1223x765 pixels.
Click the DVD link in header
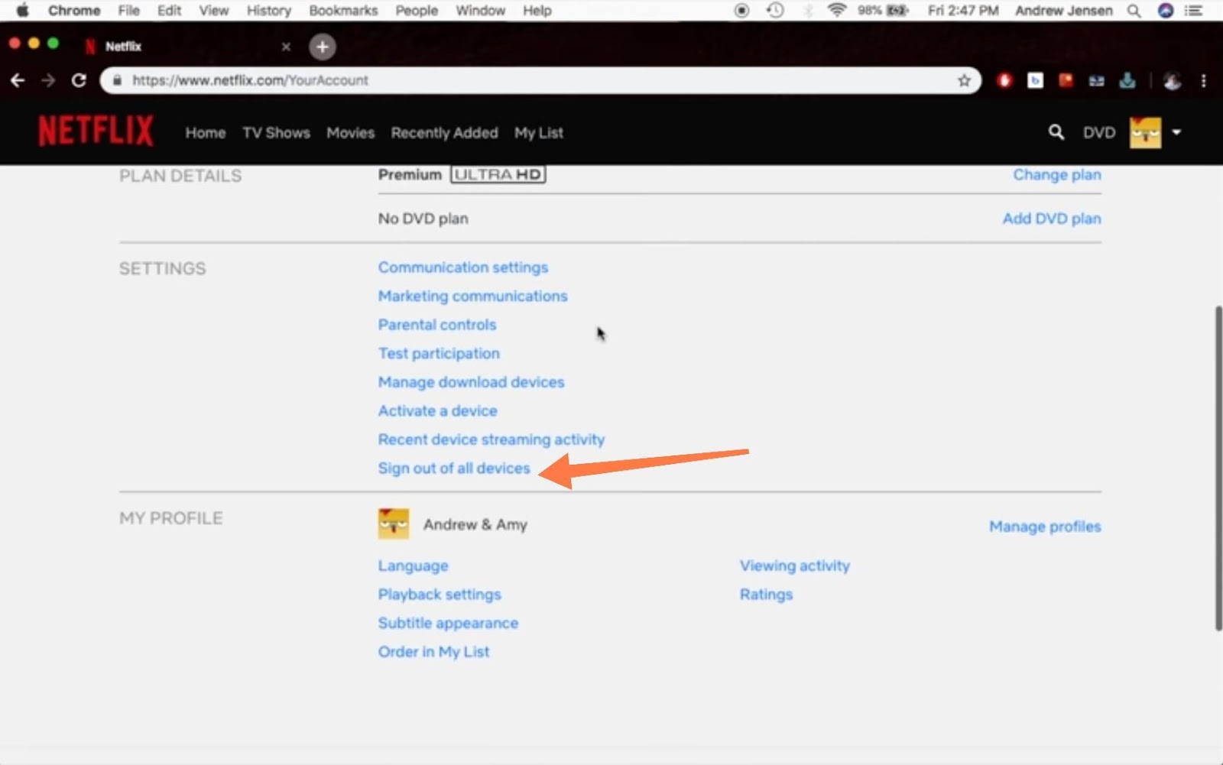point(1098,133)
